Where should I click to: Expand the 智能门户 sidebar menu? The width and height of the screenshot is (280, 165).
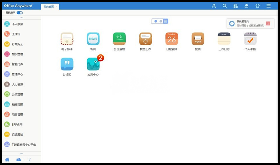[22, 64]
